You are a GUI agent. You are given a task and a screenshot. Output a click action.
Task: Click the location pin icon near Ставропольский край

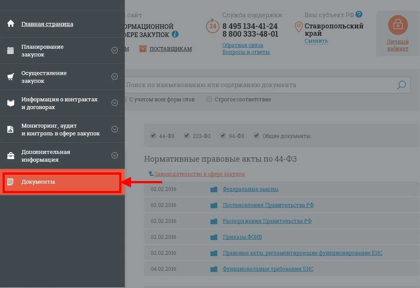point(298,27)
